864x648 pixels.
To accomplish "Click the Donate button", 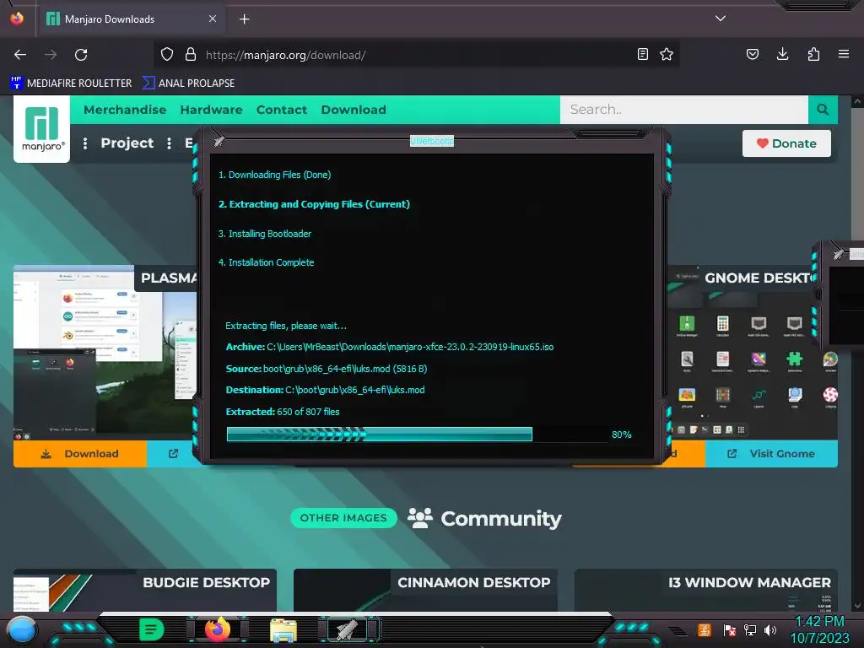I will [x=786, y=143].
